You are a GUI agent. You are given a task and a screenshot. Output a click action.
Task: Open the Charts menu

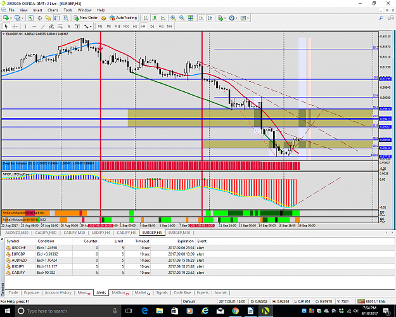[53, 10]
